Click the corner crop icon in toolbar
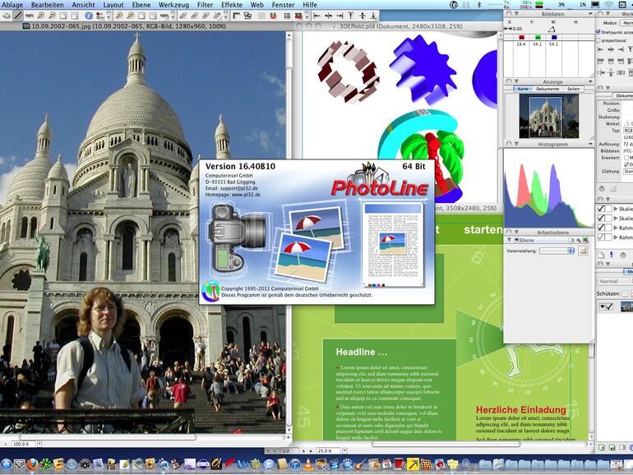This screenshot has width=633, height=475. tap(236, 16)
